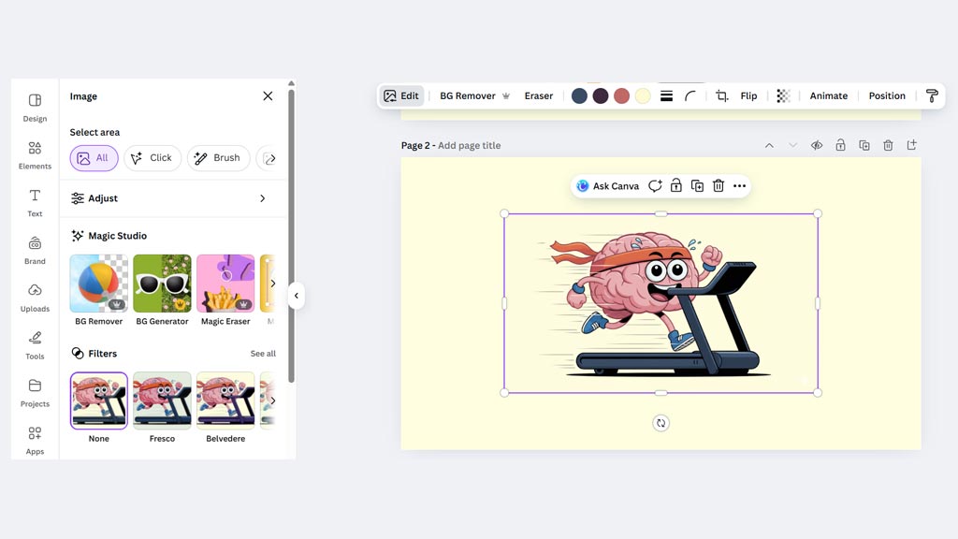Expand the Adjust section
The image size is (958, 539).
point(173,198)
